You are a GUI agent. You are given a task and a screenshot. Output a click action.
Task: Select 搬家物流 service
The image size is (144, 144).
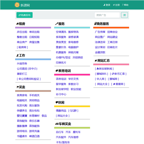point(74,32)
